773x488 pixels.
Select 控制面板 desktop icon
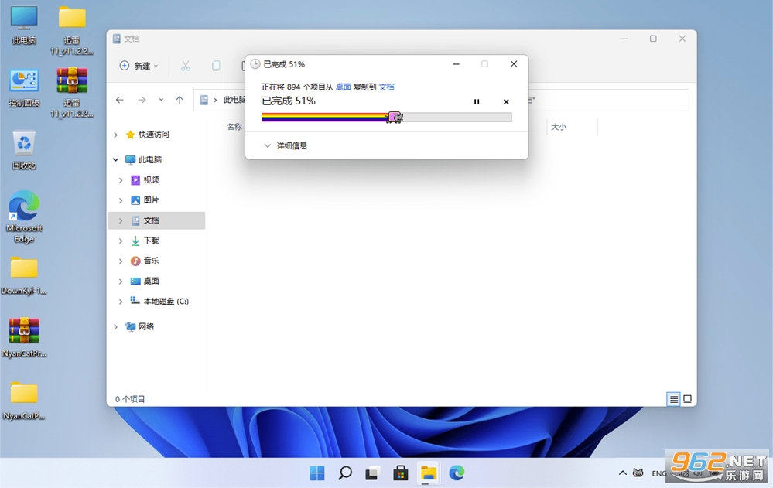(x=24, y=87)
